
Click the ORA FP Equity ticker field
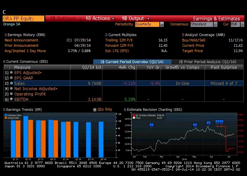pos(23,19)
